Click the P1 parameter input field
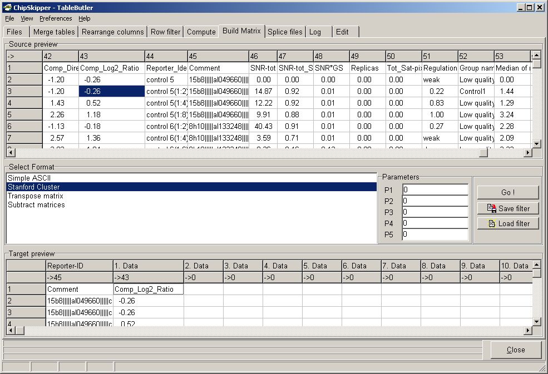The image size is (548, 374). coord(435,190)
